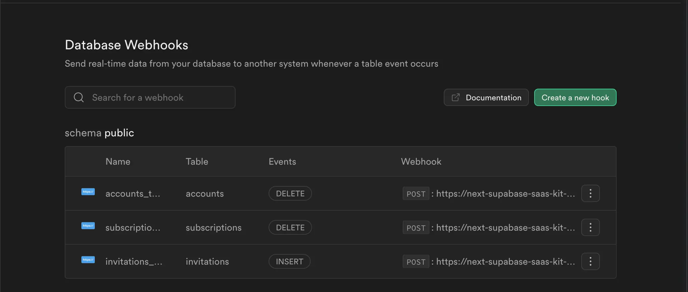
Task: Open the three-dot menu for the invitations webhook
Action: pyautogui.click(x=590, y=261)
